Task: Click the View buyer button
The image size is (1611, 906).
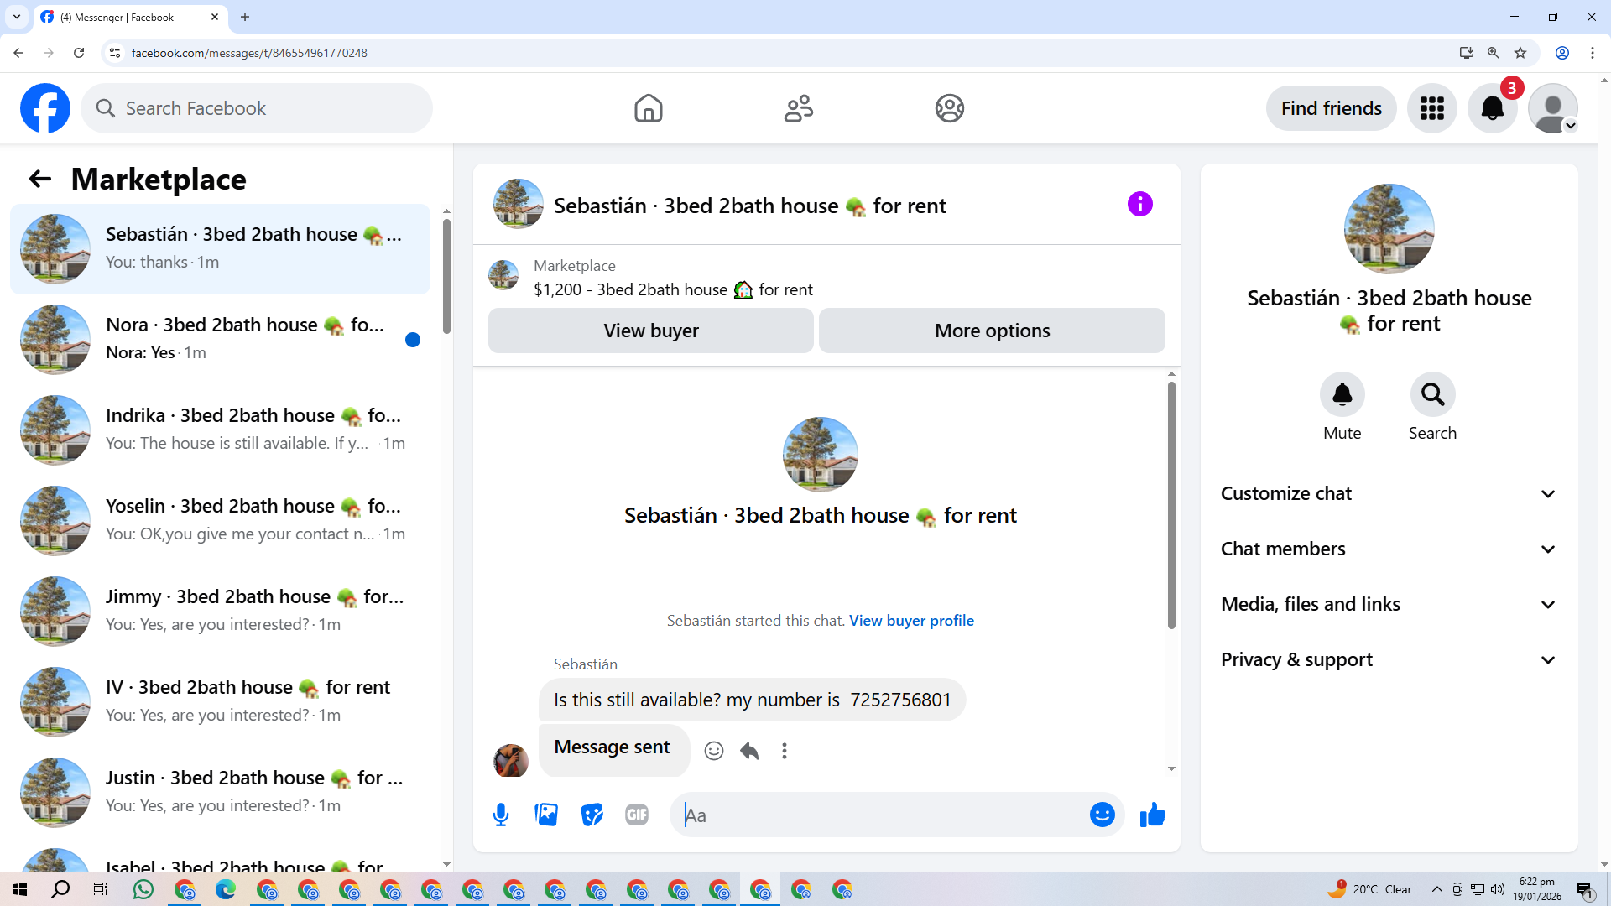Action: (650, 331)
